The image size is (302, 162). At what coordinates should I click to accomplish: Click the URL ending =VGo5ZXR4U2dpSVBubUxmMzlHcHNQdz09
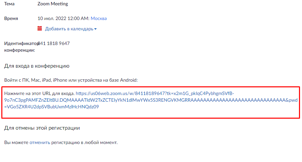[x=51, y=107]
